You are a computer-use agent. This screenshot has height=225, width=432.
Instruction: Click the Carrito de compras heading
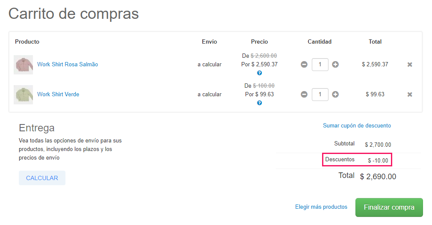[x=74, y=14]
